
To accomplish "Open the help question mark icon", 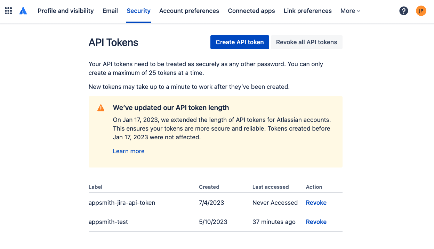I will click(403, 10).
